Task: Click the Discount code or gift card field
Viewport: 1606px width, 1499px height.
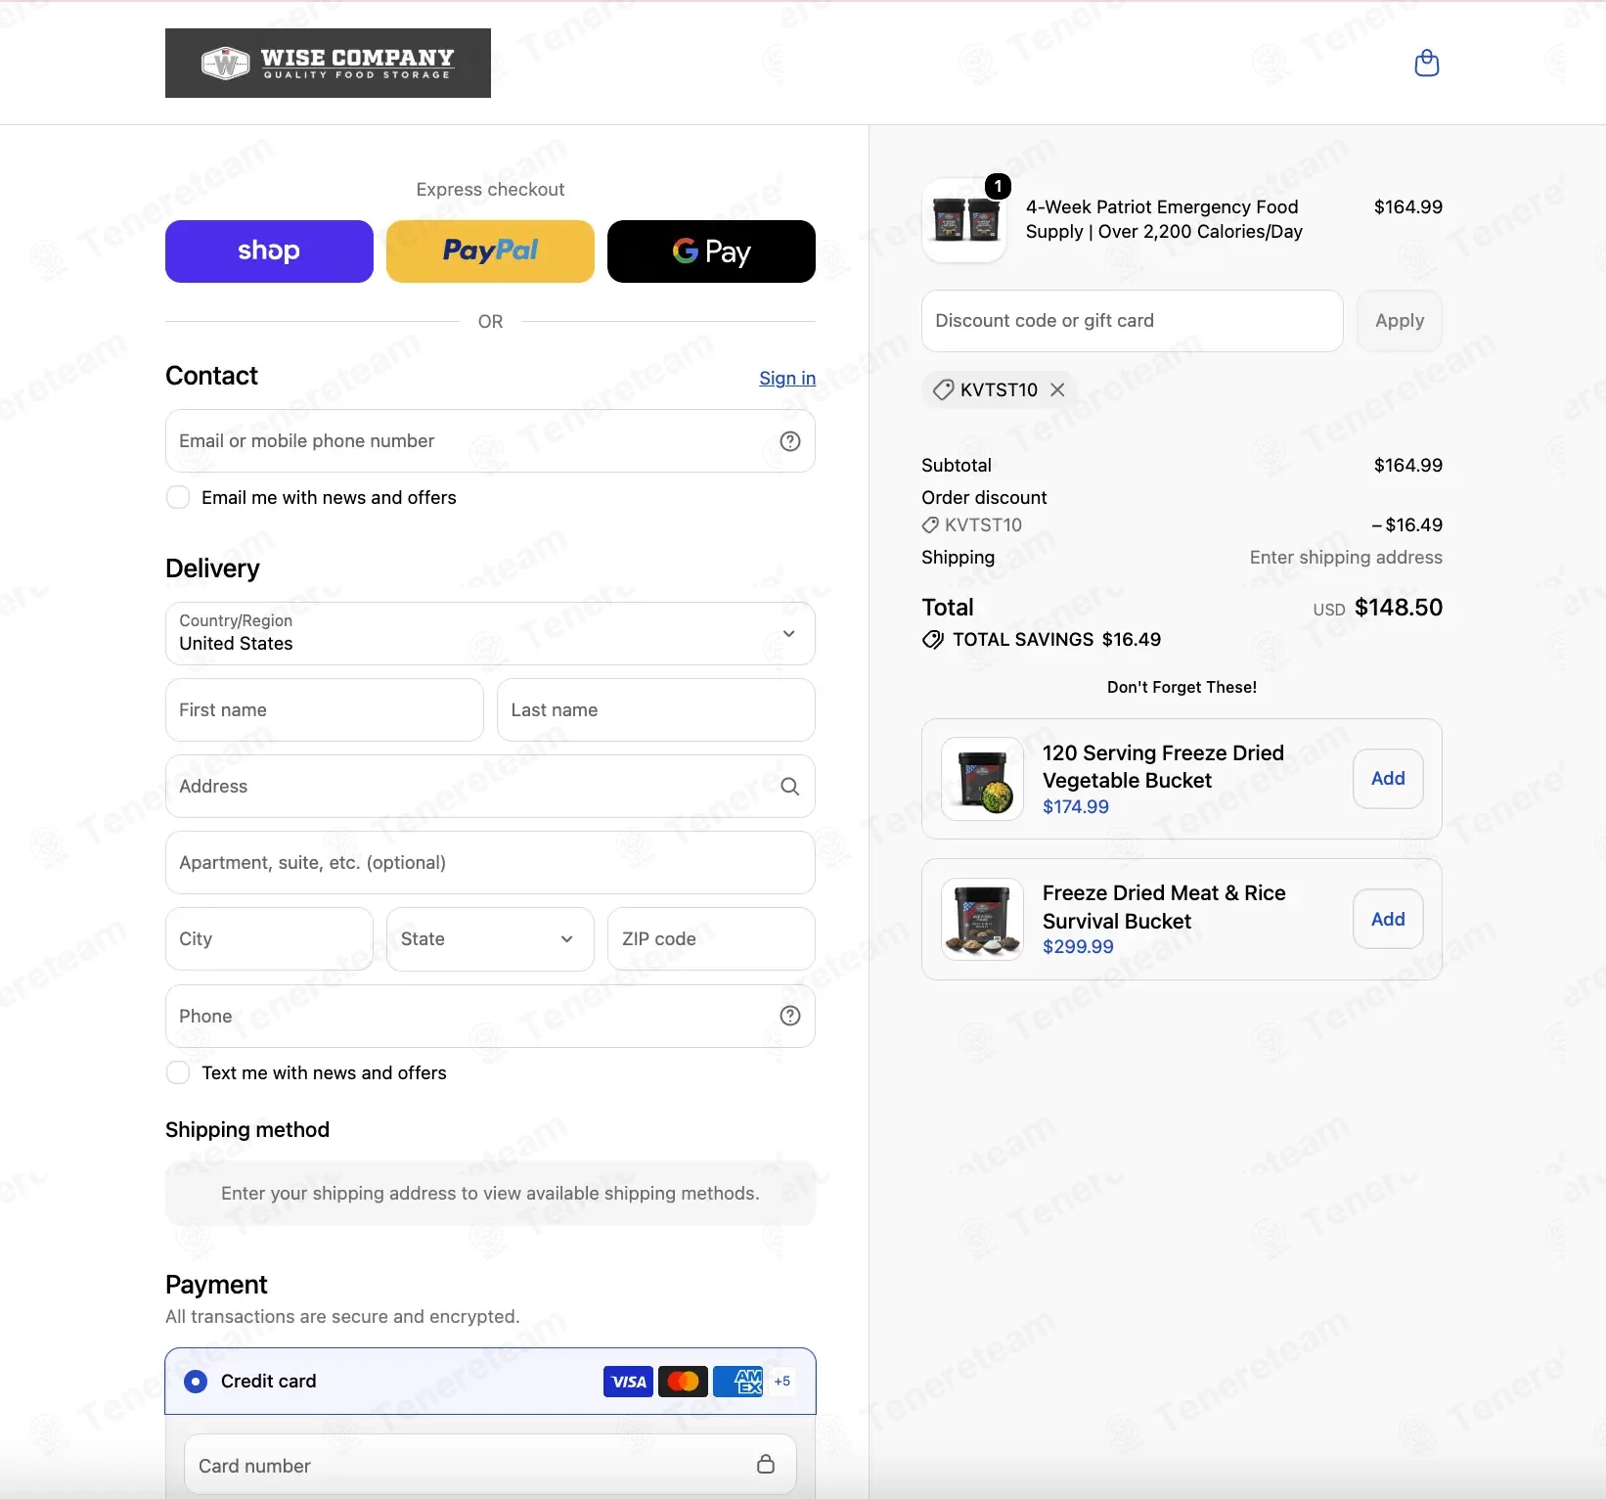Action: 1132,321
